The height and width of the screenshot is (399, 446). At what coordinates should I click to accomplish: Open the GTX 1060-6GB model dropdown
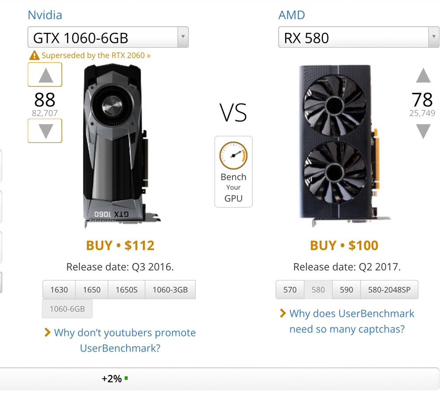(183, 38)
